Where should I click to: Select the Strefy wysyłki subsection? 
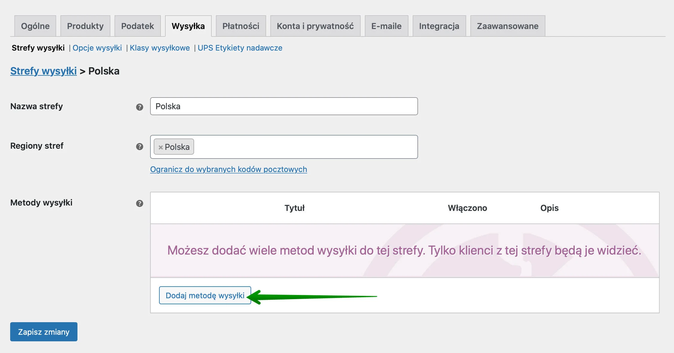[38, 48]
